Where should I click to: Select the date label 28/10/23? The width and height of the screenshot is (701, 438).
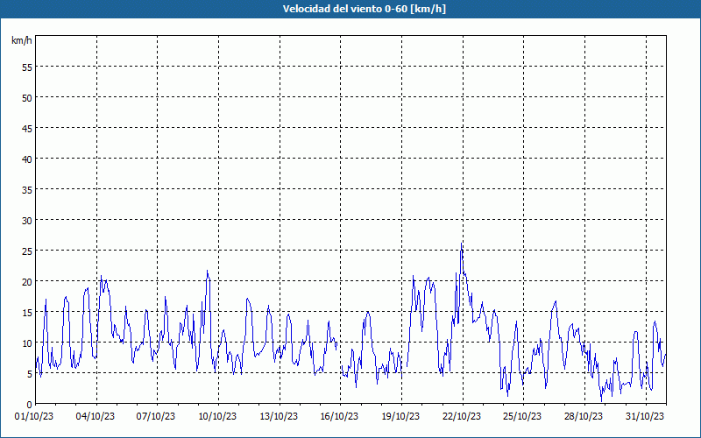point(584,416)
